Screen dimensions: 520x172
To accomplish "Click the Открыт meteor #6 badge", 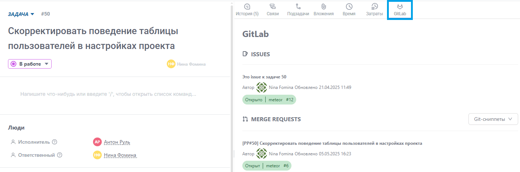I will tap(267, 166).
